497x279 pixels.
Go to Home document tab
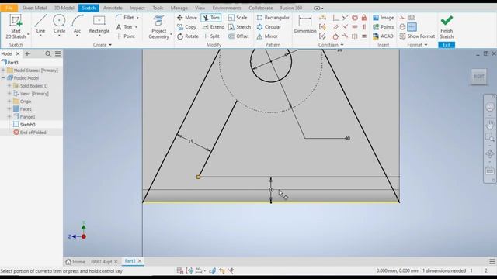pos(75,262)
